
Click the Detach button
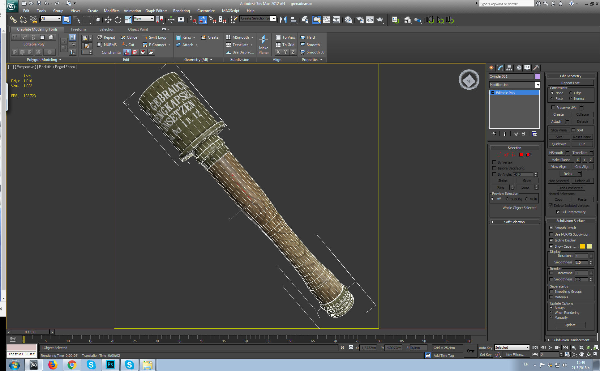(582, 122)
